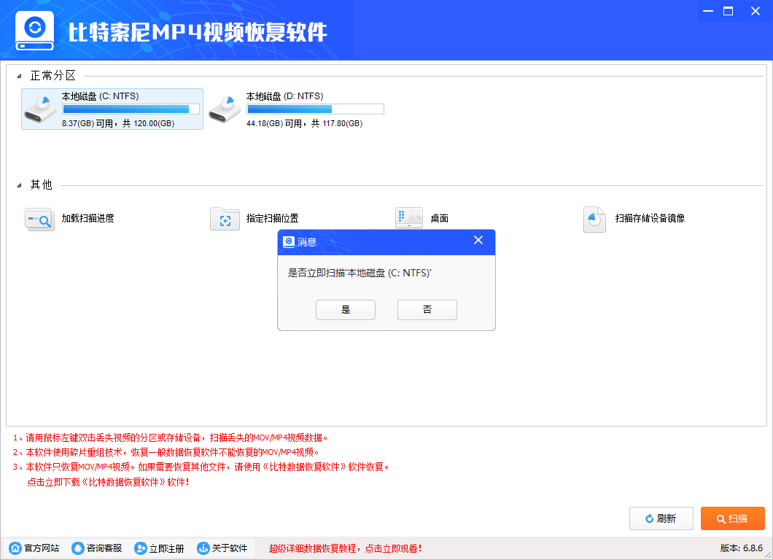Viewport: 773px width, 560px height.
Task: Click hint line 3 about MOV/MP4 only
Action: click(201, 467)
